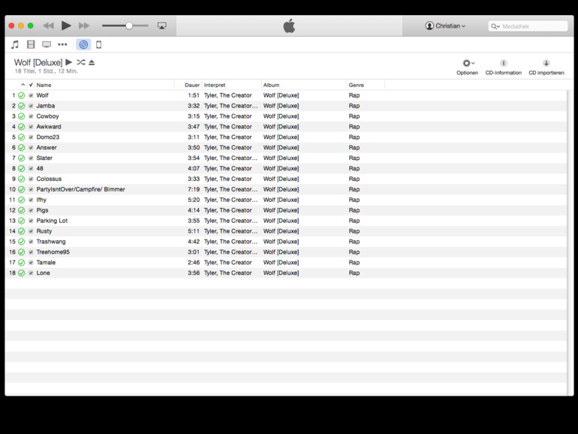Click the Mediathek search field

[x=528, y=26]
